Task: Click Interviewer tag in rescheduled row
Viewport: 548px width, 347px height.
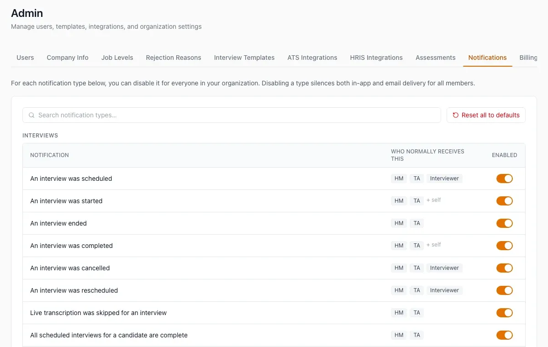Action: (x=444, y=290)
